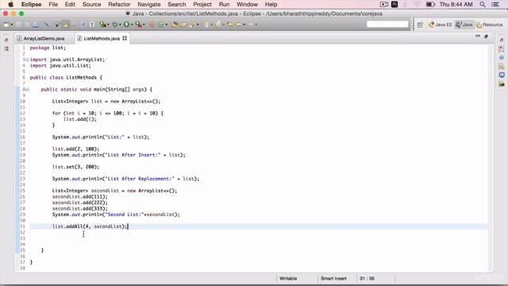Open the Refactor menu
This screenshot has height=286, width=508.
119,4
